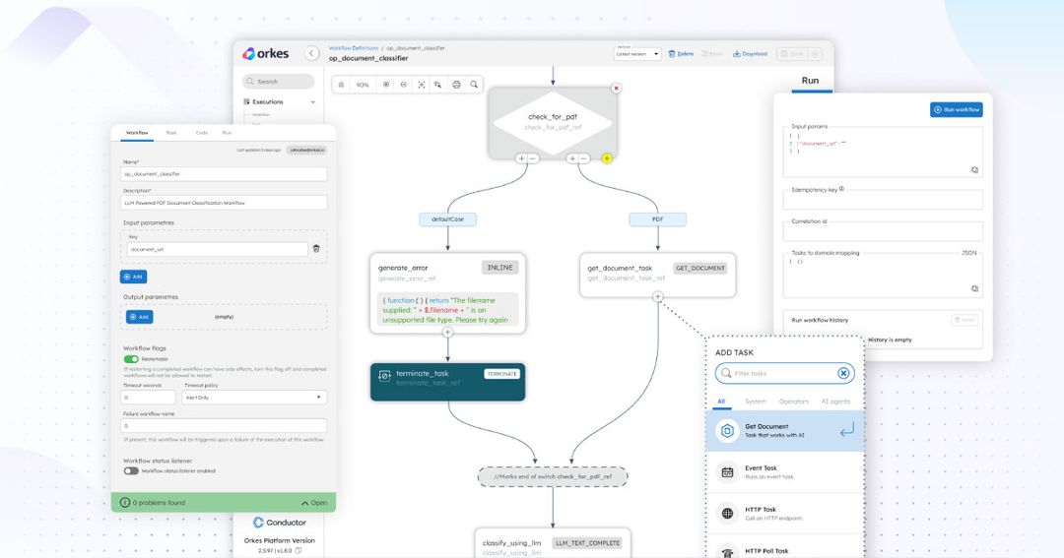Click the Timeout seconds field
The height and width of the screenshot is (558, 1064).
tap(149, 398)
